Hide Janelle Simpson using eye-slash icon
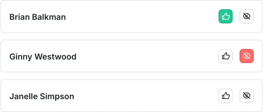This screenshot has width=263, height=112. 247,96
